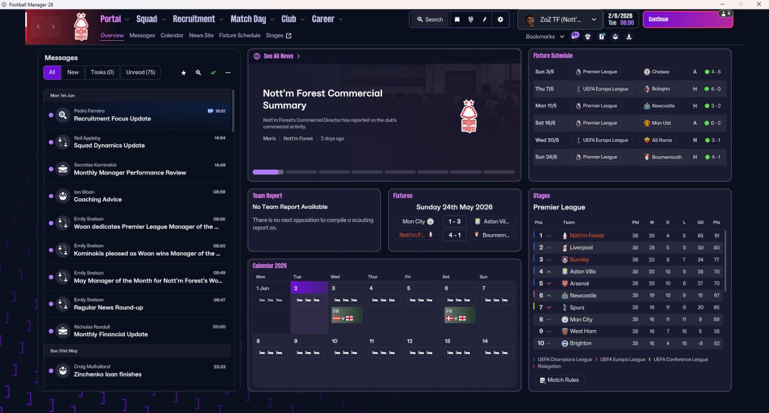Click the Liverpool crest in league table
This screenshot has height=413, width=769.
point(565,247)
